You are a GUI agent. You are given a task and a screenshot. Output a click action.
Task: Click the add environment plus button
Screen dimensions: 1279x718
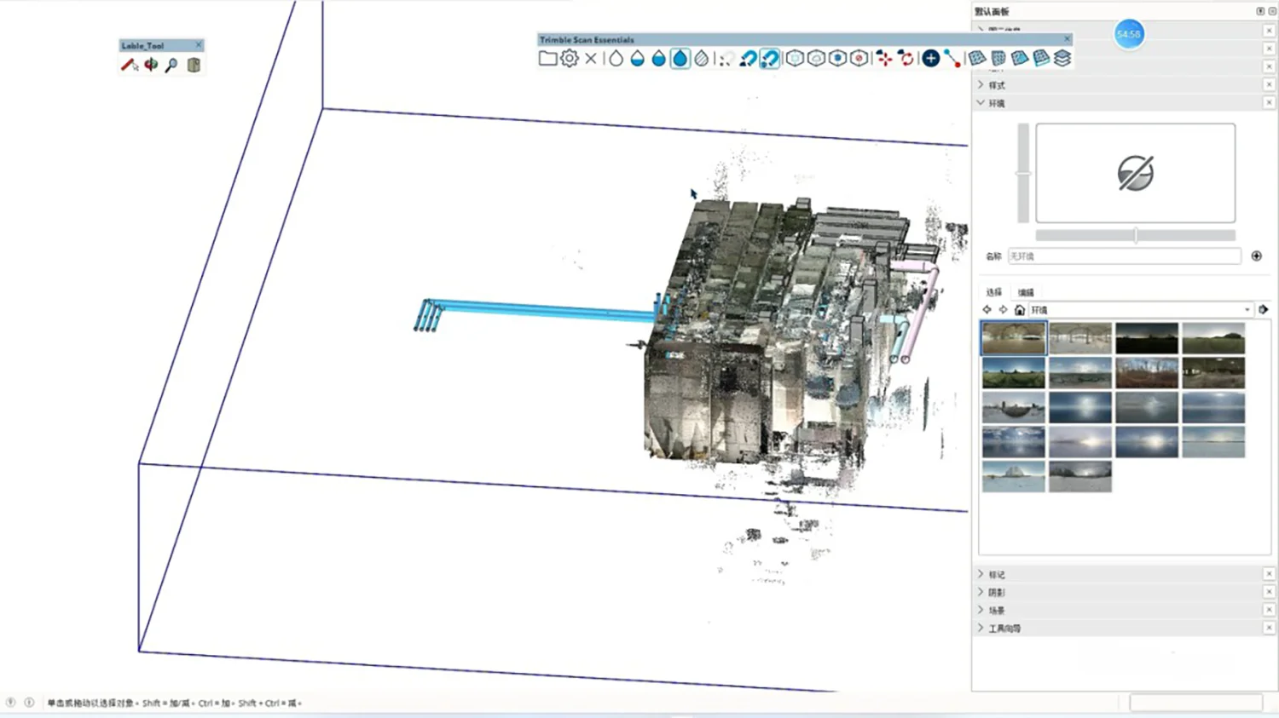click(x=1257, y=256)
